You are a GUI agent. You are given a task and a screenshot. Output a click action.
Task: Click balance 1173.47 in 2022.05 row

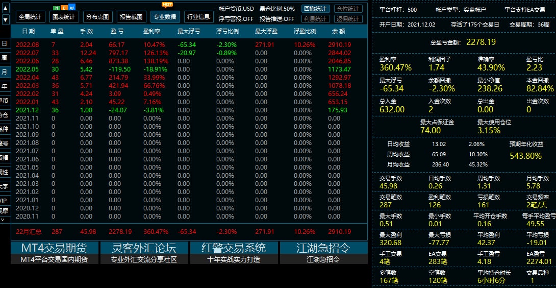click(340, 69)
